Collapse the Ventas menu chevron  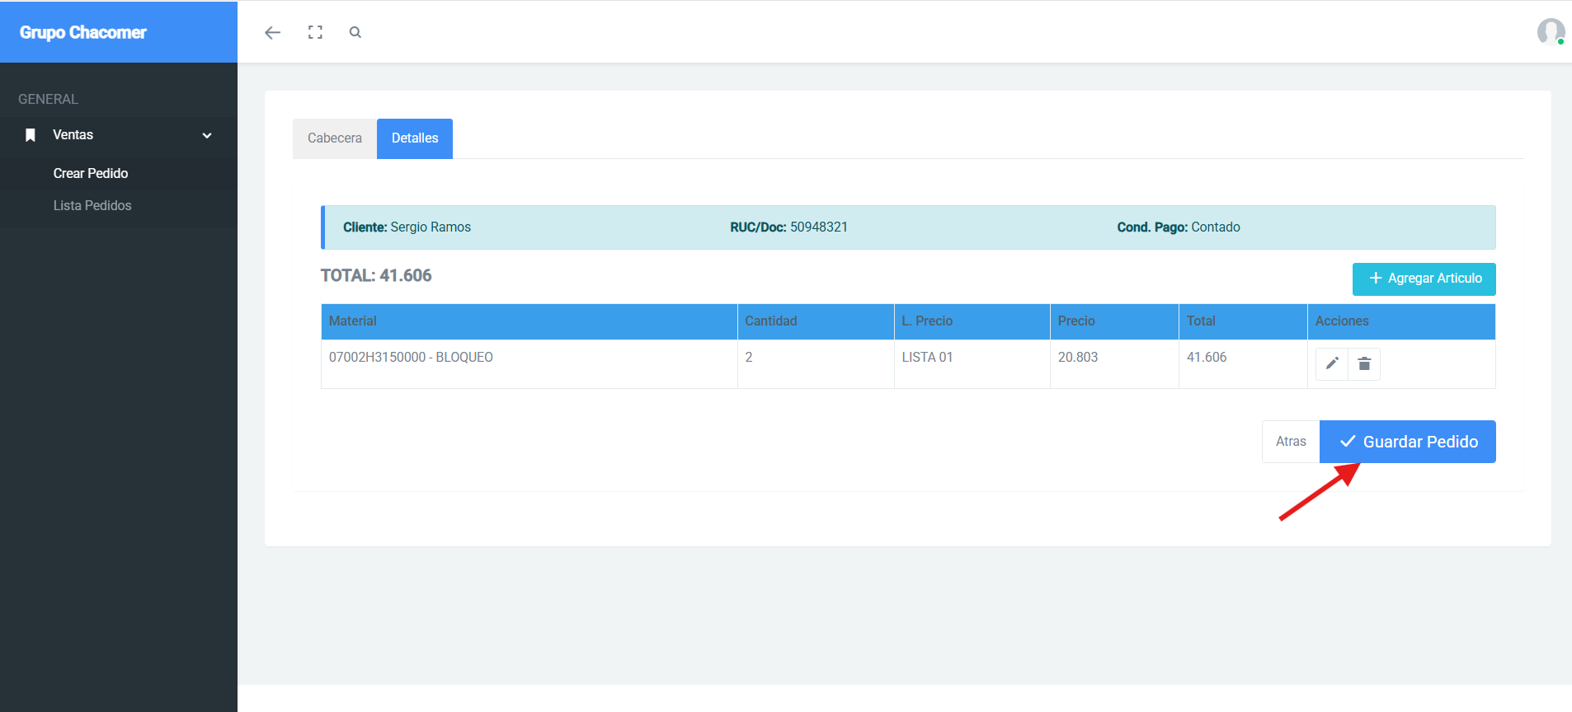(x=207, y=135)
